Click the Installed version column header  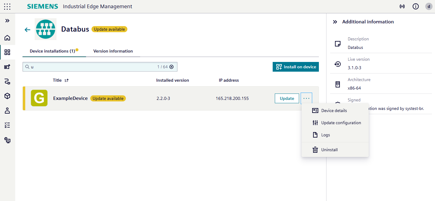(x=173, y=80)
